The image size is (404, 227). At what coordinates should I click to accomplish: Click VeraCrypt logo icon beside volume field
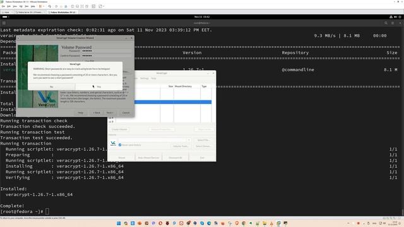(x=113, y=143)
